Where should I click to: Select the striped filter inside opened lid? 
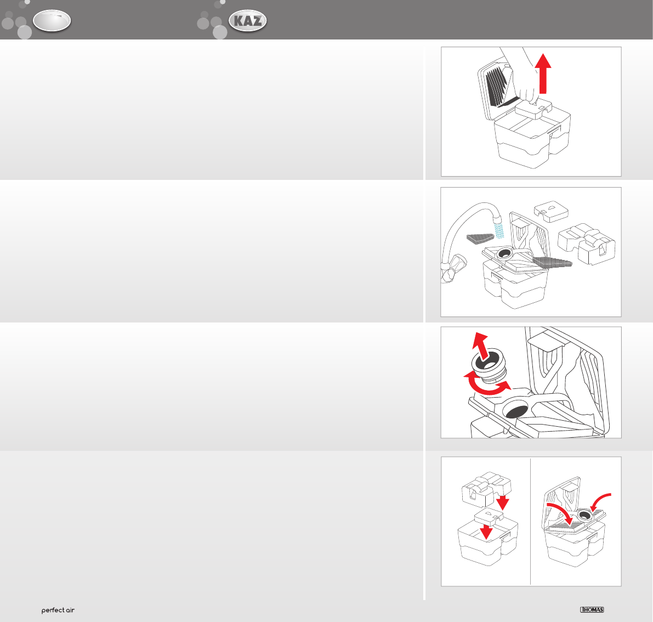[499, 88]
